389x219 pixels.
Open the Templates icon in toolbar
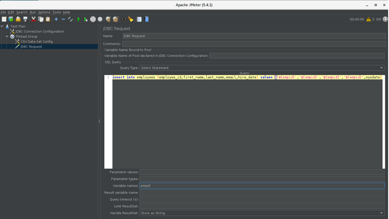coord(11,19)
